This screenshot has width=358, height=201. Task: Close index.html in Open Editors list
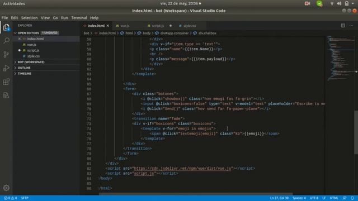[x=20, y=39]
